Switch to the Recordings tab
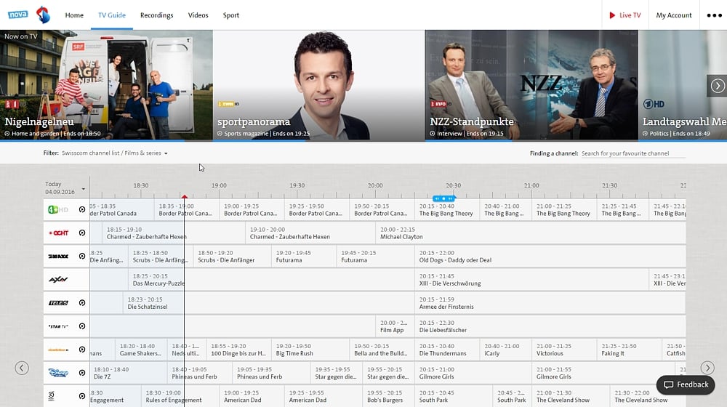This screenshot has width=727, height=407. coord(157,15)
